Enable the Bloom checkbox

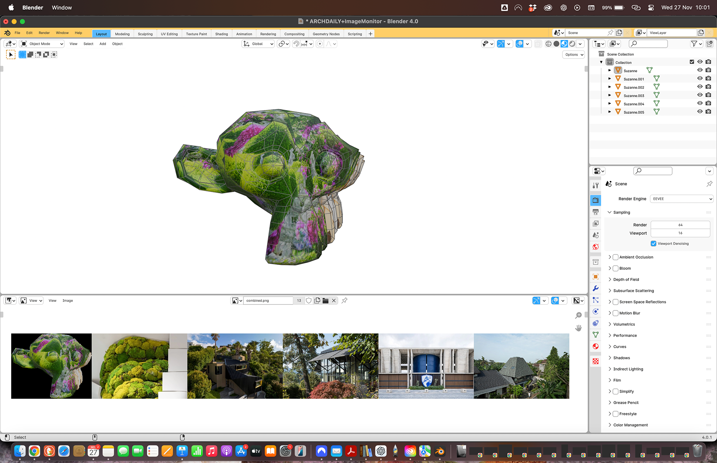[615, 268]
